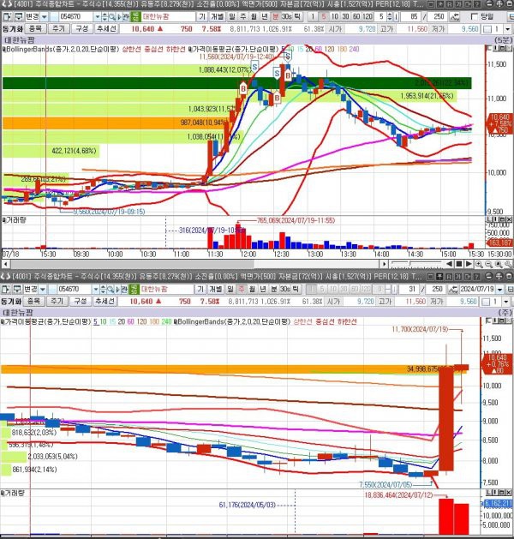Close the volume panel in the lower chart
The width and height of the screenshot is (514, 539).
pyautogui.click(x=509, y=493)
